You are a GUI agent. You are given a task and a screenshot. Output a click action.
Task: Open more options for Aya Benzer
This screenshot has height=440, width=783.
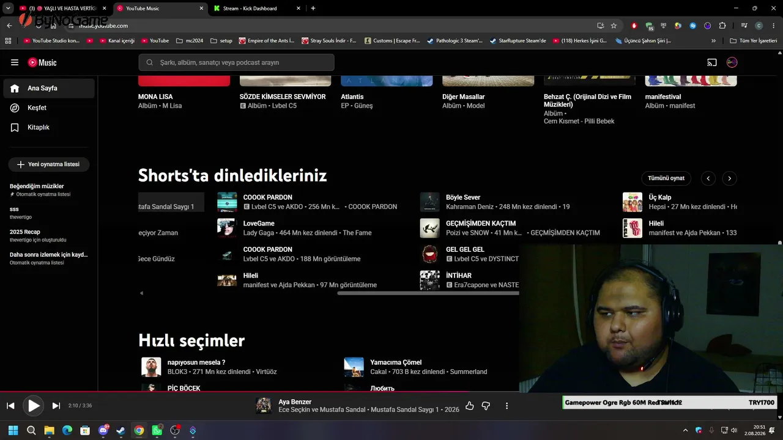click(507, 406)
